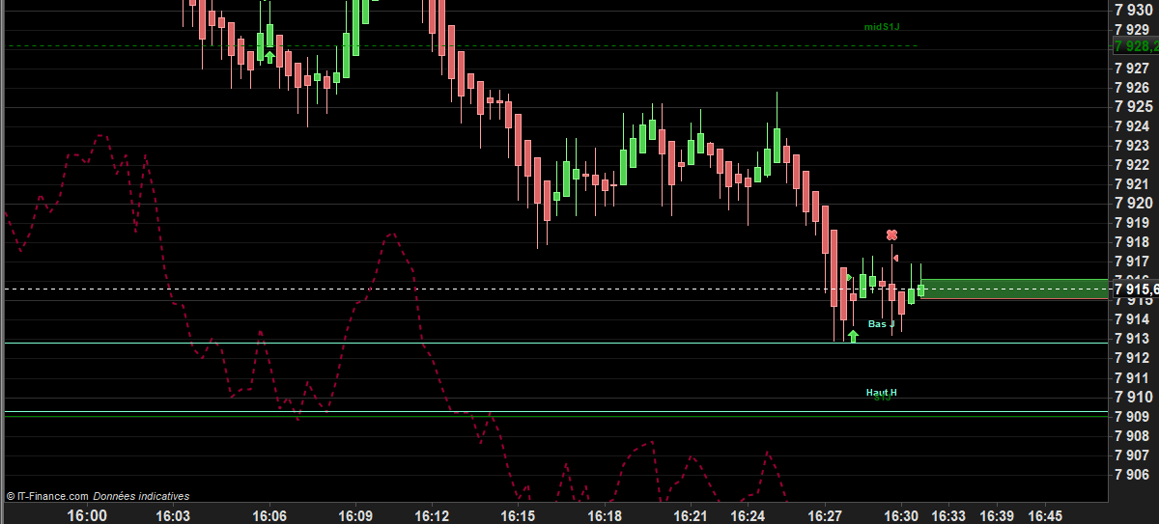Click the green shaded zone rectangle
1159x524 pixels.
(1014, 290)
